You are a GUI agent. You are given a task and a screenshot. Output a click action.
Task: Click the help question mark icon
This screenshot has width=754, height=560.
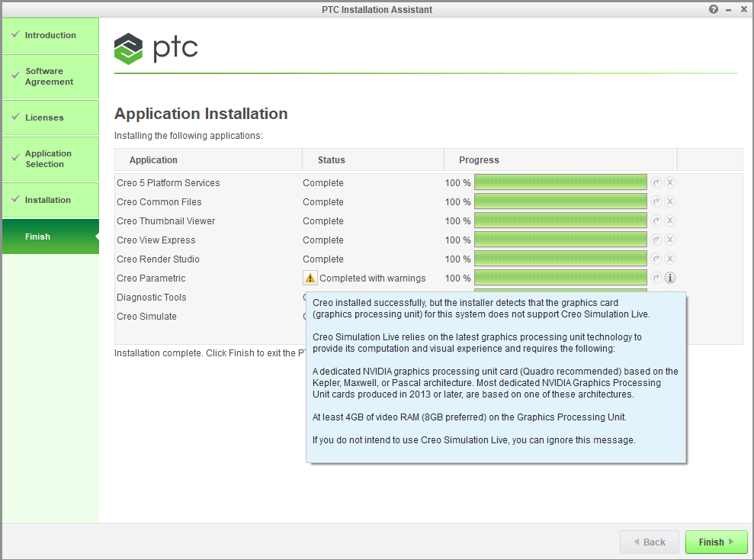pos(713,10)
